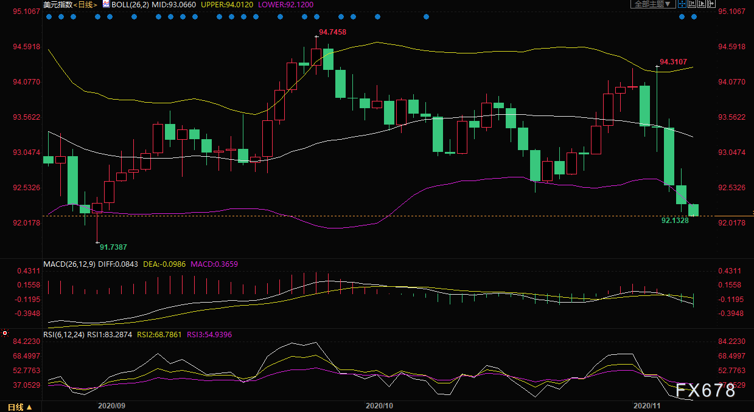
Task: Click the first blue news dot at top left
Action: tap(49, 16)
